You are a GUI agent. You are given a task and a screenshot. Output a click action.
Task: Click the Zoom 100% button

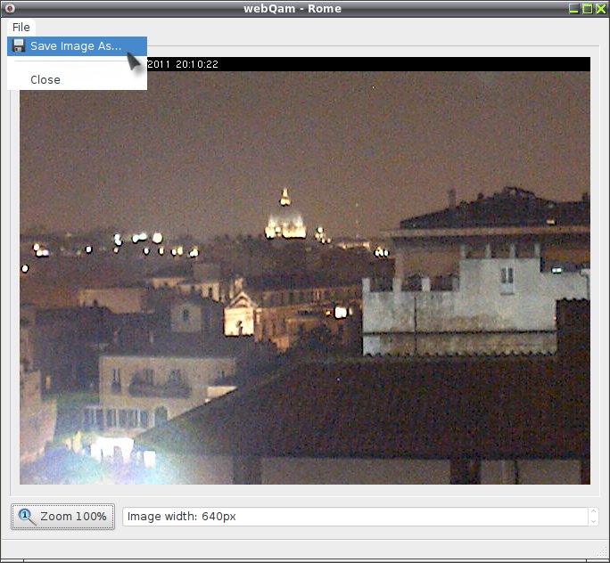(62, 517)
